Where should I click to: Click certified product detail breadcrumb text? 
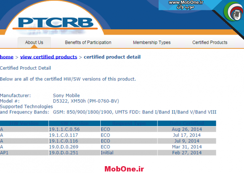point(112,57)
